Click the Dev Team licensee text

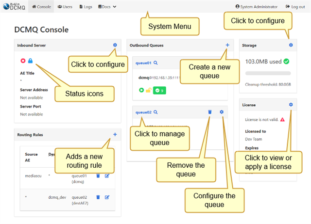coord(254,139)
